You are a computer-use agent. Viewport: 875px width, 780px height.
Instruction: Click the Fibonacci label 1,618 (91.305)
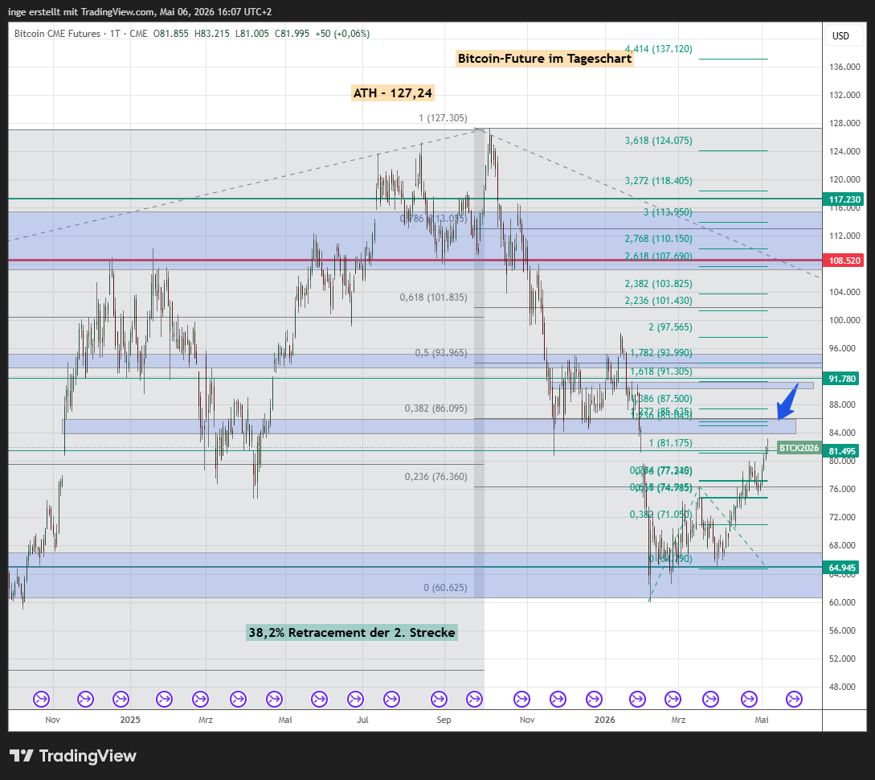pyautogui.click(x=661, y=372)
